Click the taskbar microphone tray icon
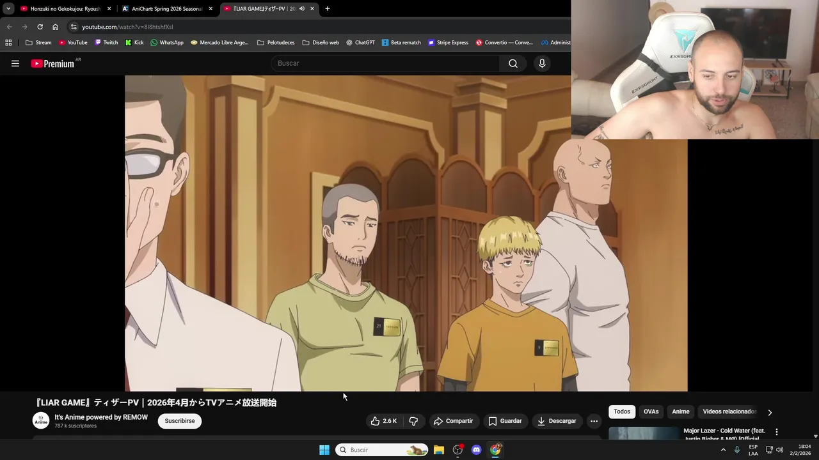The height and width of the screenshot is (460, 819). [737, 450]
